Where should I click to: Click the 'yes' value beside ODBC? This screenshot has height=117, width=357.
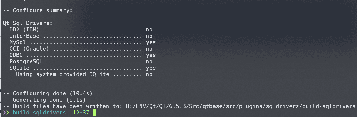[151, 55]
